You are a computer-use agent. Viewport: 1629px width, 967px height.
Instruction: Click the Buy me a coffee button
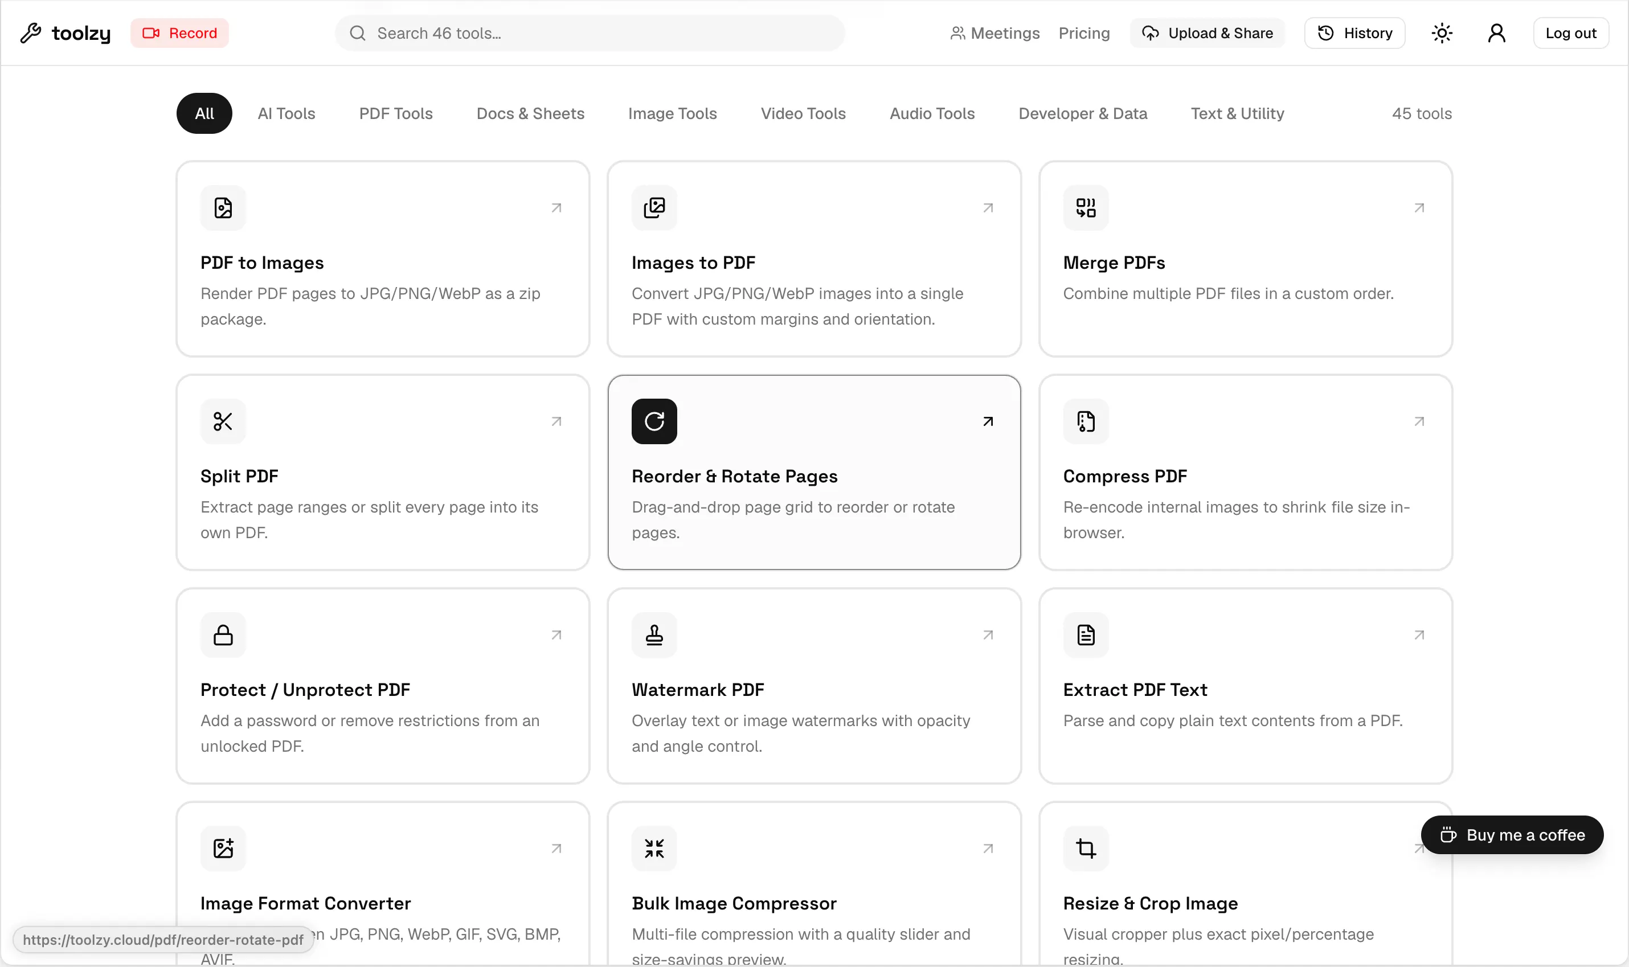point(1512,835)
